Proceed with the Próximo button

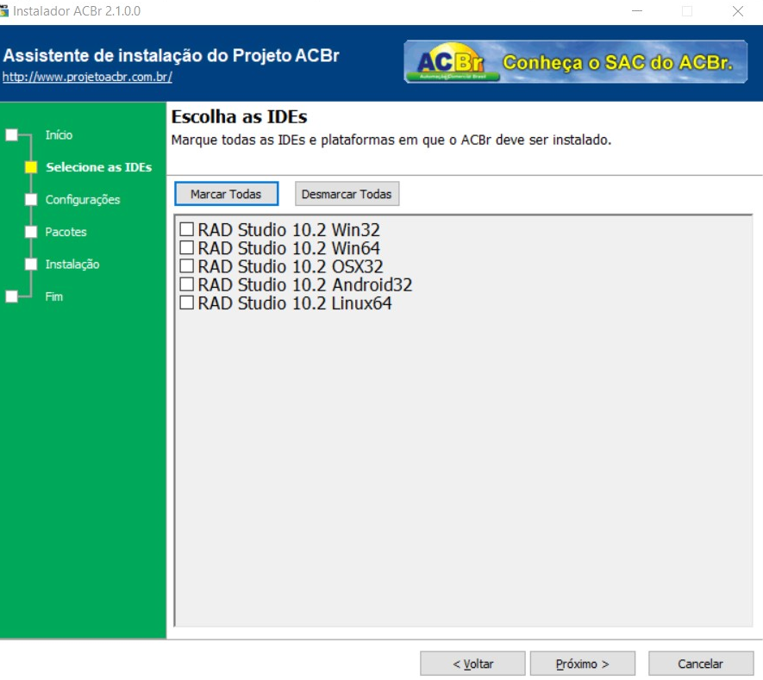tap(583, 664)
